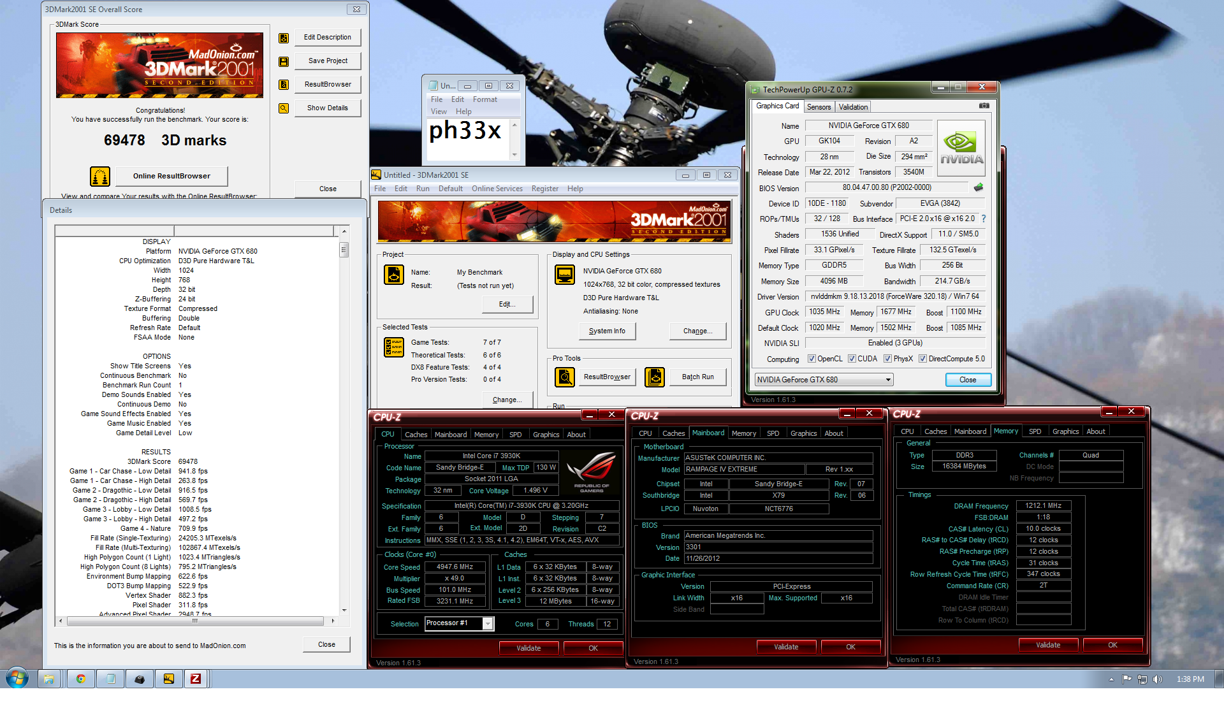1224x715 pixels.
Task: Open the SPD tab in middle CPU-Z
Action: (773, 433)
